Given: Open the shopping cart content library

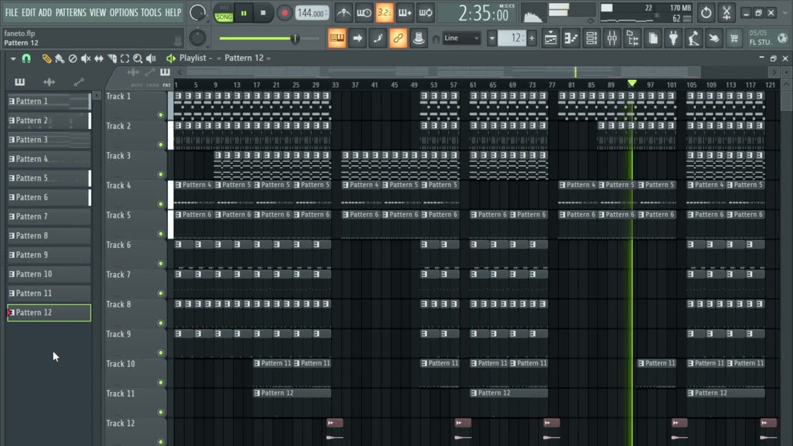Looking at the screenshot, I should click(x=734, y=38).
